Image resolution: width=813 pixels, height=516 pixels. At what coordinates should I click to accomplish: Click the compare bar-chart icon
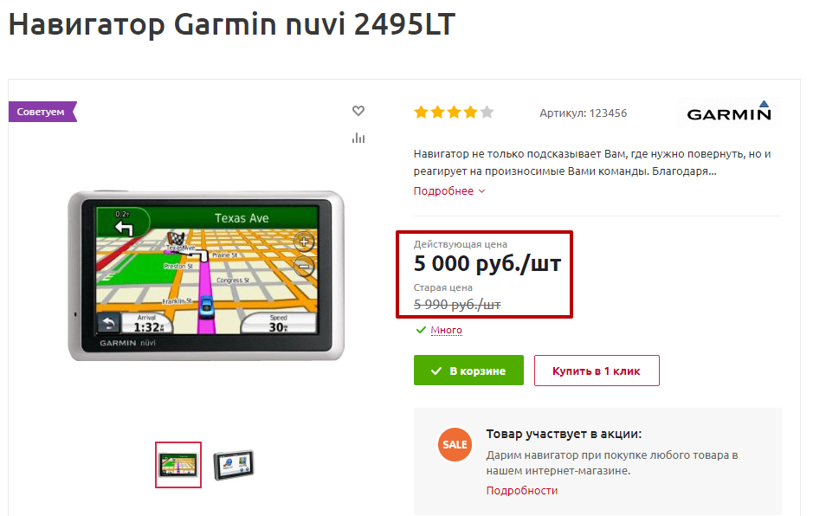[x=358, y=138]
